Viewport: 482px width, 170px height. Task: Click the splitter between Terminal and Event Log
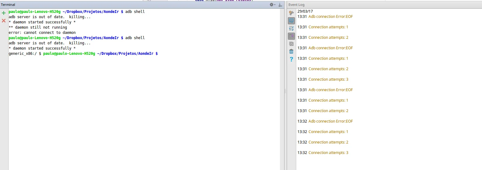pos(285,91)
